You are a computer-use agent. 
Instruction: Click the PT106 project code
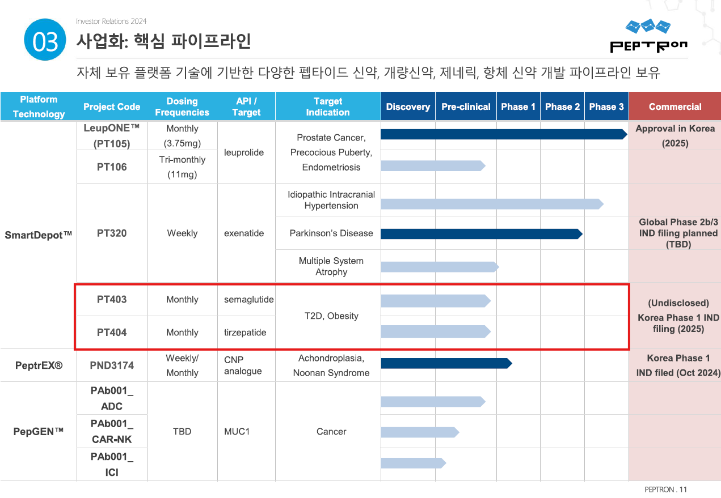pos(112,167)
